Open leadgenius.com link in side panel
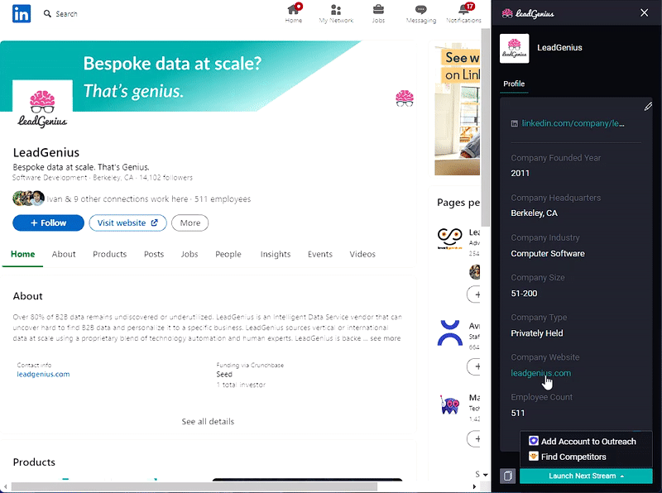 [541, 373]
